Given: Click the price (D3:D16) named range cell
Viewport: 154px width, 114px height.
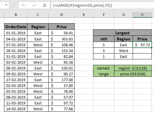Looking at the screenshot, I should [x=133, y=74].
